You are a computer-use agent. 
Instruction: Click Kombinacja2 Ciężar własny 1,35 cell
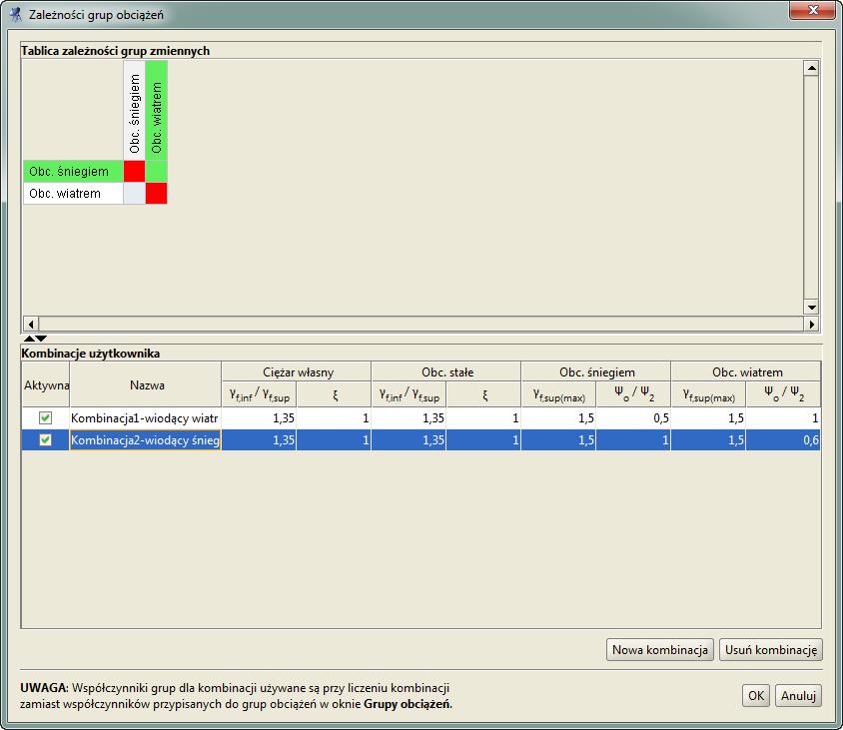tap(259, 439)
